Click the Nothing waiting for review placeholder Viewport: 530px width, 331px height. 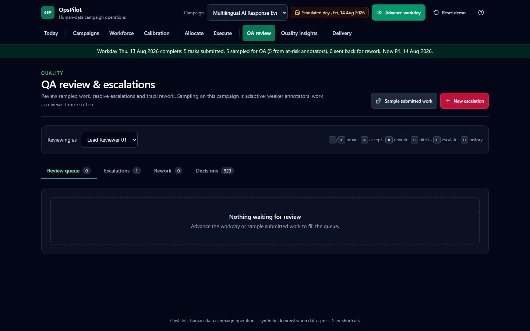coord(265,221)
